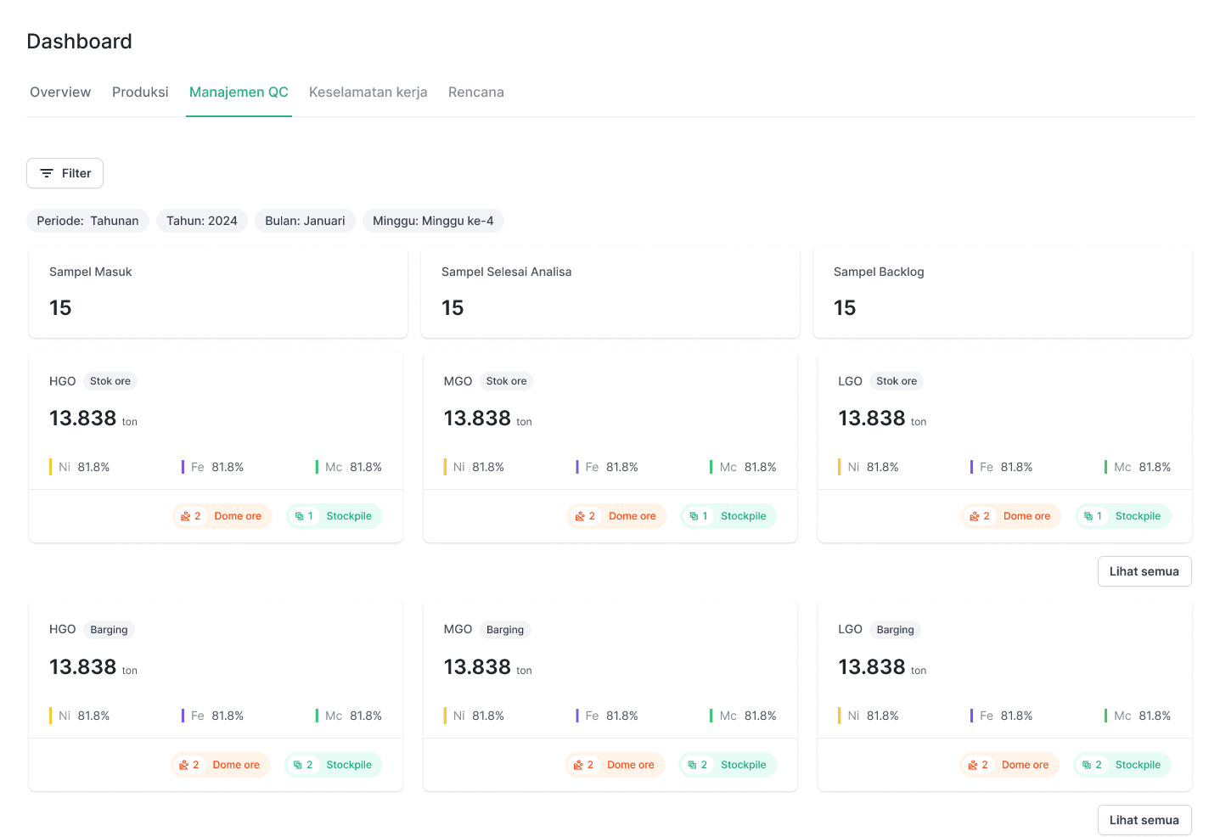Switch to the Produksi tab
Screen dimensions: 1220x837
(140, 92)
